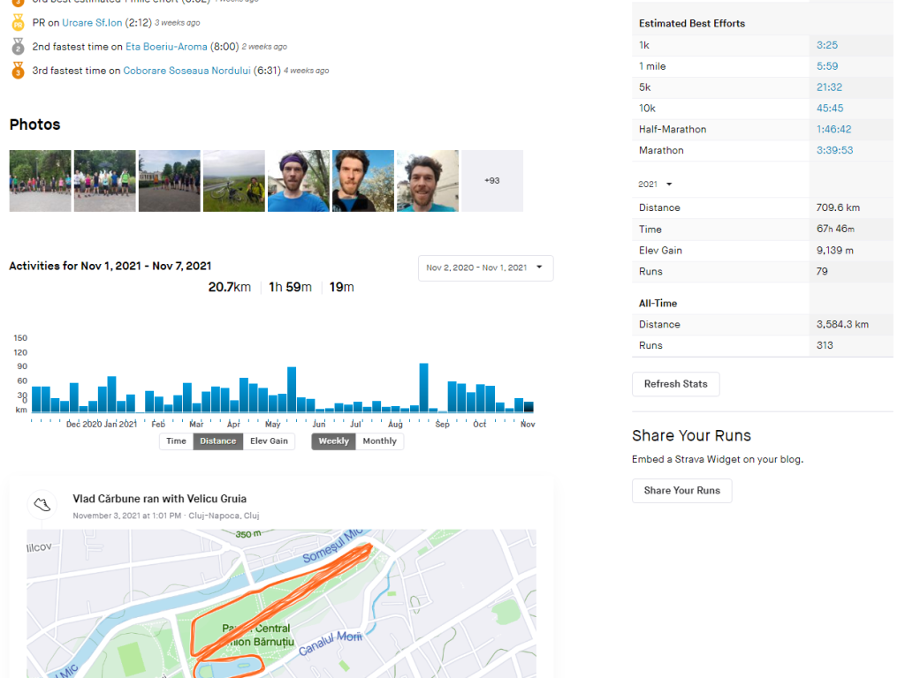This screenshot has width=905, height=678.
Task: Click the 2021 Time value 67h 46m
Action: (x=836, y=229)
